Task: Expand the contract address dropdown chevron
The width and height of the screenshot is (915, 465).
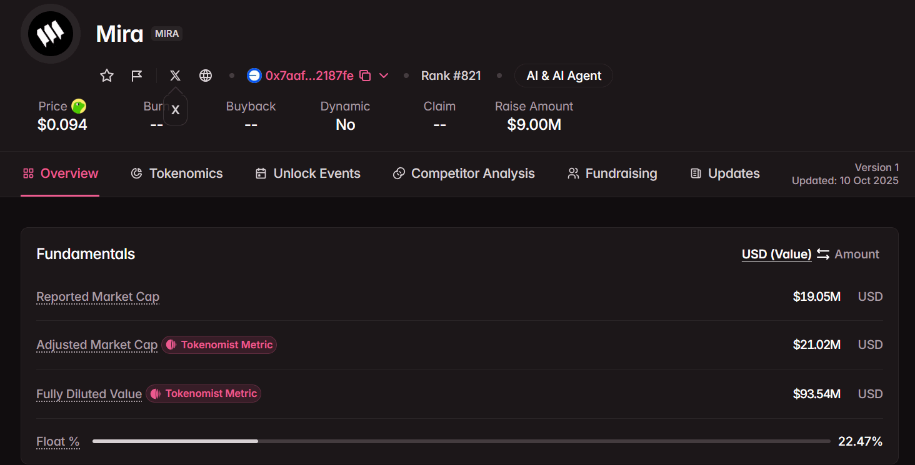Action: [x=384, y=76]
